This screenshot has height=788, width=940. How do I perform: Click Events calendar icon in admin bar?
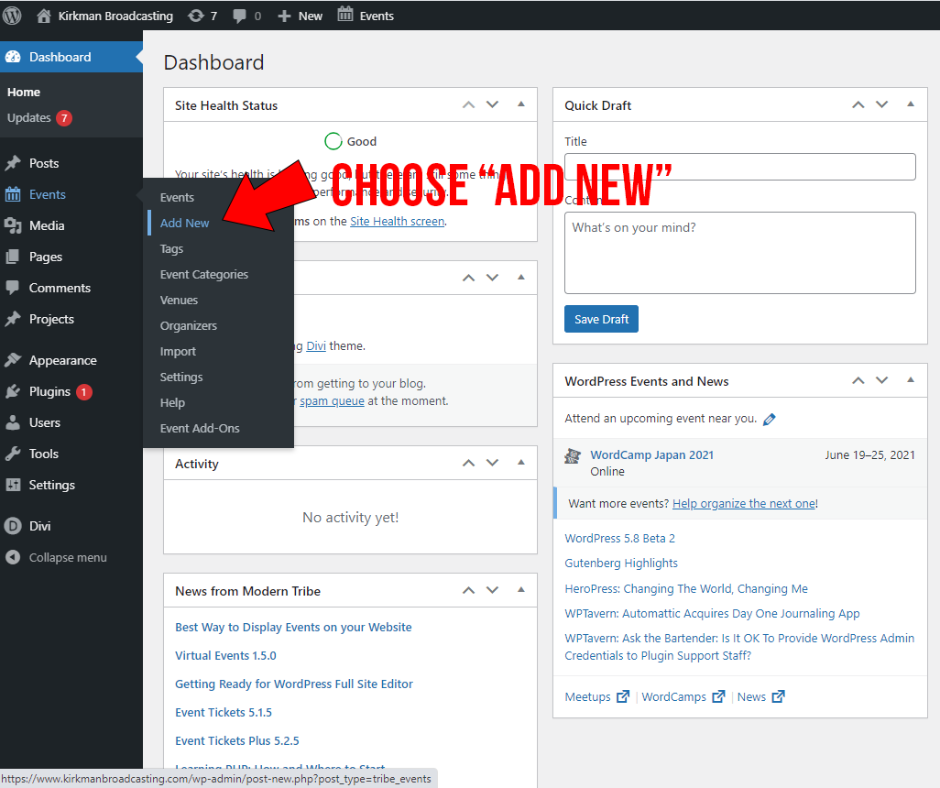pyautogui.click(x=345, y=15)
